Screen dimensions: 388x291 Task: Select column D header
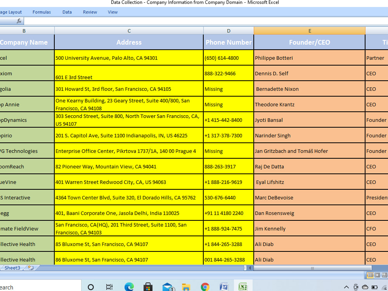pyautogui.click(x=229, y=31)
